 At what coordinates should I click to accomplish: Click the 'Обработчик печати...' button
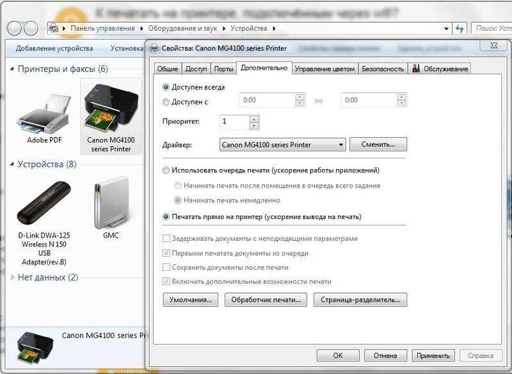(266, 300)
